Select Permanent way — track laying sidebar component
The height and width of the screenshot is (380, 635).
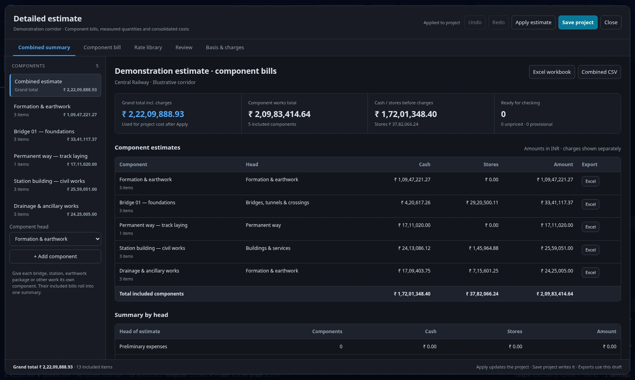click(55, 160)
